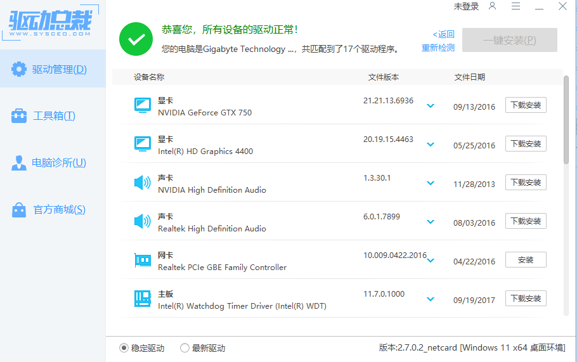Click version 11.7.0.1000
Viewport: 577px width, 362px height.
(384, 294)
